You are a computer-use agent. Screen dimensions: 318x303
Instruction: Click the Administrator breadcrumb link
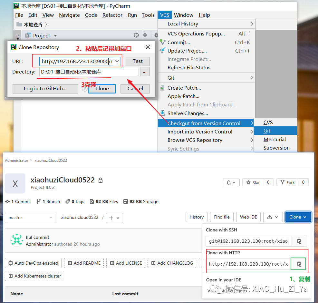tap(16, 160)
